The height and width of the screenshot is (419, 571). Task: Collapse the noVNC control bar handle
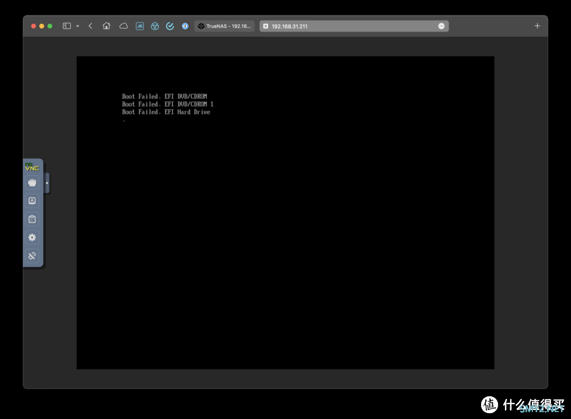tap(47, 183)
